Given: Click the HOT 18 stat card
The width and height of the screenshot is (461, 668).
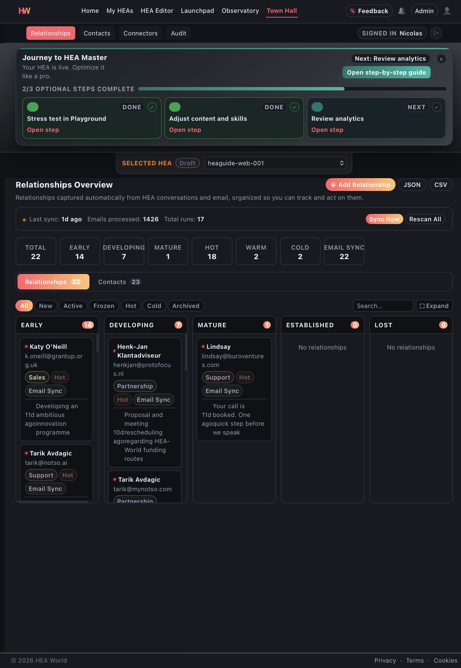Looking at the screenshot, I should click(x=212, y=251).
